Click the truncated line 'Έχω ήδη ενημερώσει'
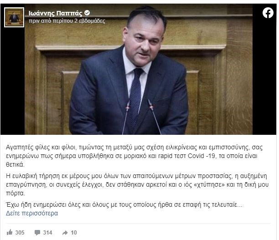The width and height of the screenshot is (279, 240). [124, 205]
